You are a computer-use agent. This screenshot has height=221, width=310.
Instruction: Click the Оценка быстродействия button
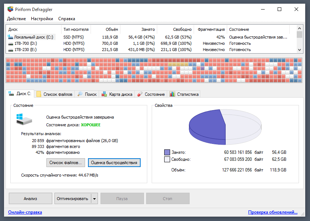point(114,162)
